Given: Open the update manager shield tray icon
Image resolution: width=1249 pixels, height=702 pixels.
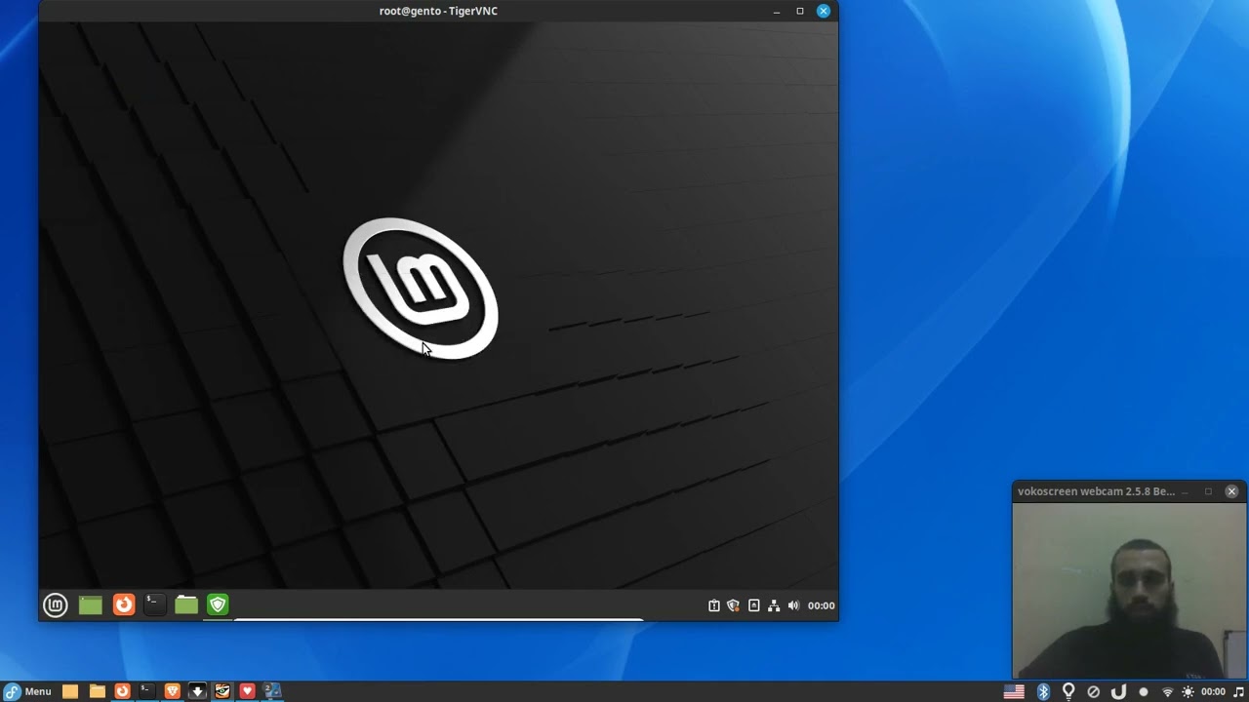Looking at the screenshot, I should click(x=734, y=605).
